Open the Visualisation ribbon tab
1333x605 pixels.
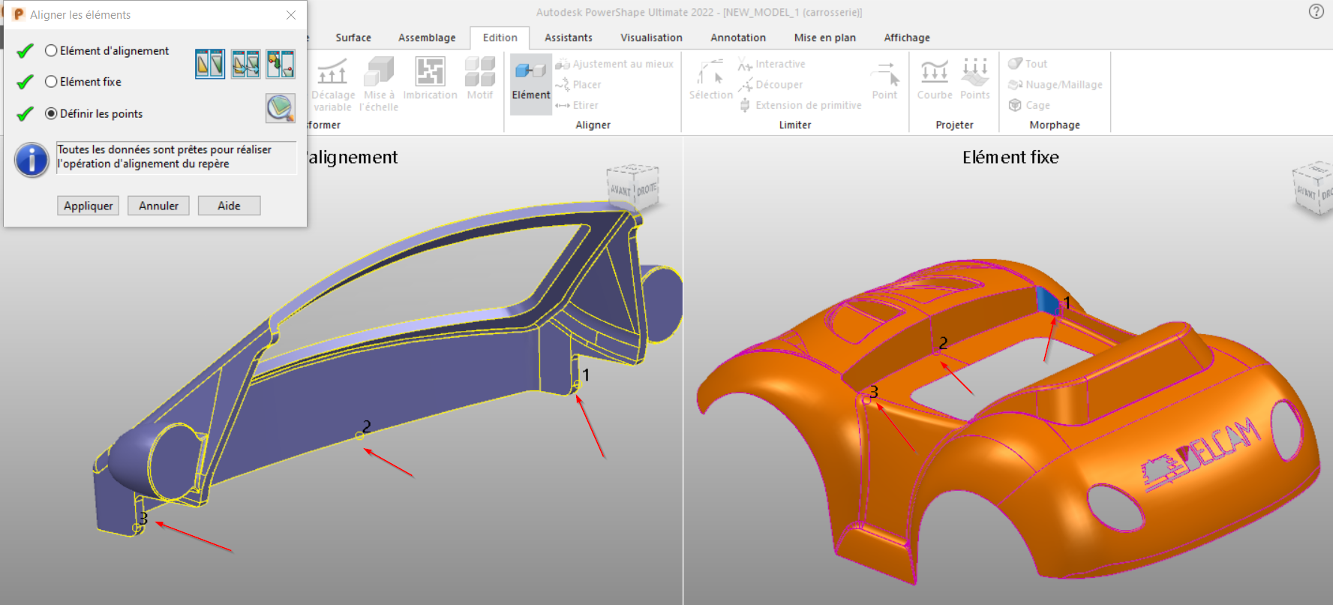pos(651,38)
